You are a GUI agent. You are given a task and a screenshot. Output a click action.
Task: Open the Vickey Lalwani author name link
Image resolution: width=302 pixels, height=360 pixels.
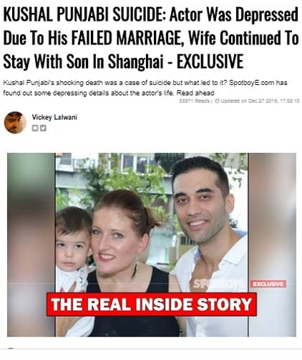pyautogui.click(x=54, y=117)
